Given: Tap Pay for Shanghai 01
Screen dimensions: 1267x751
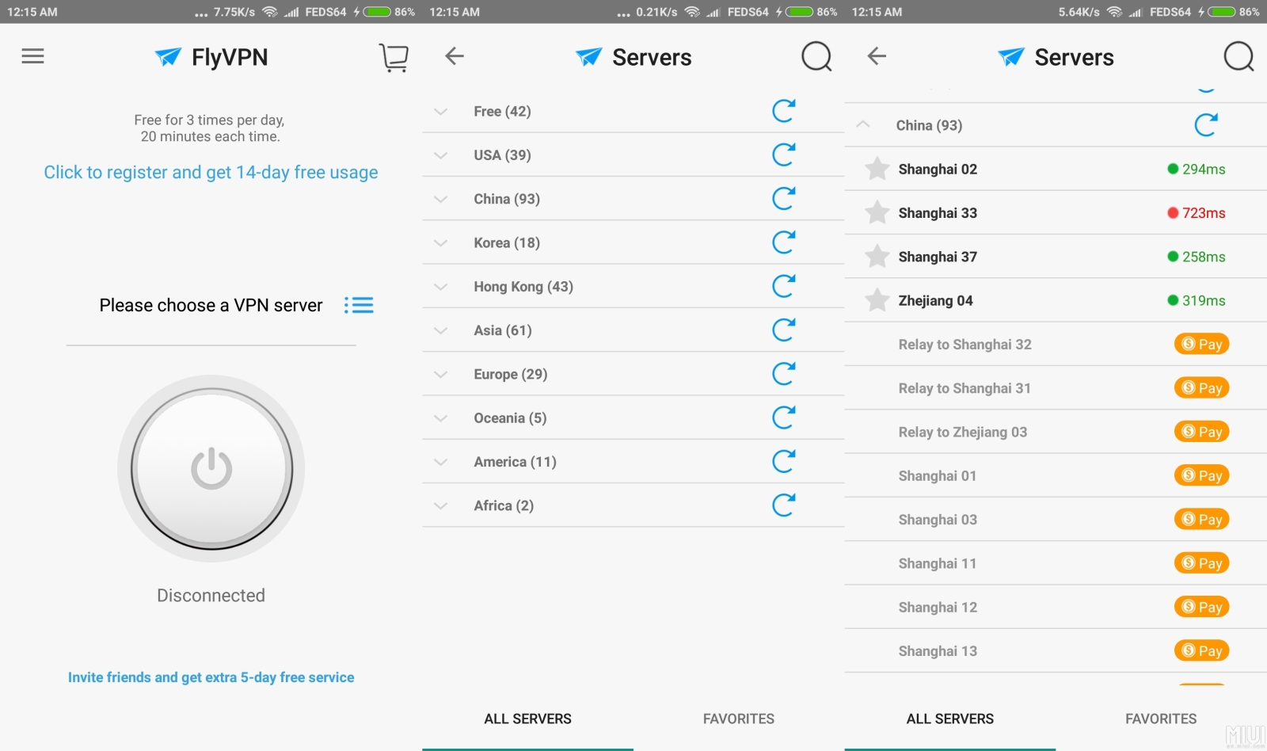Looking at the screenshot, I should click(x=1201, y=475).
